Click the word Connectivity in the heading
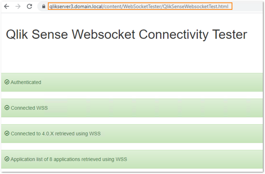Viewport: 265px width, 174px height. 173,35
